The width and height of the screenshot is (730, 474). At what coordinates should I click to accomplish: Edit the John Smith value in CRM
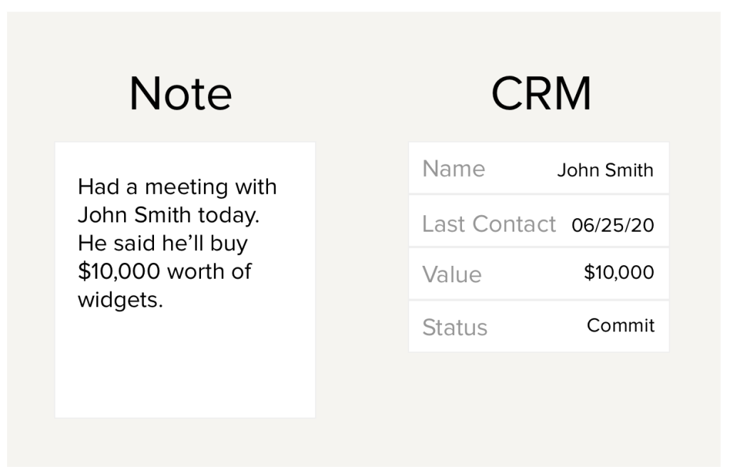pos(605,170)
